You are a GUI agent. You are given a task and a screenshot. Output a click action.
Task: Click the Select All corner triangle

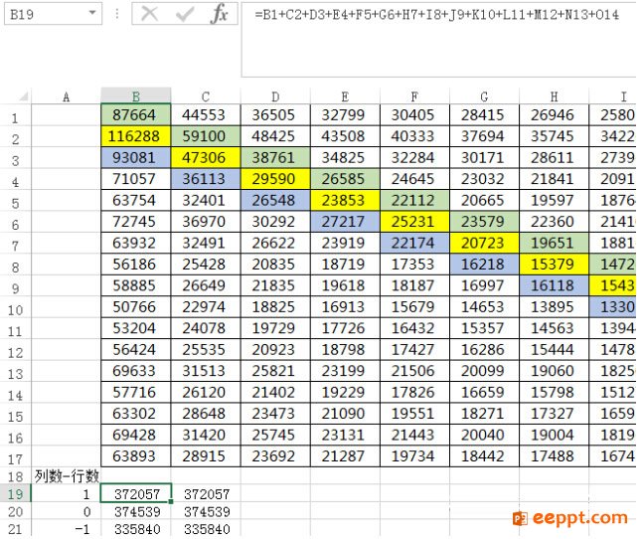pos(24,96)
